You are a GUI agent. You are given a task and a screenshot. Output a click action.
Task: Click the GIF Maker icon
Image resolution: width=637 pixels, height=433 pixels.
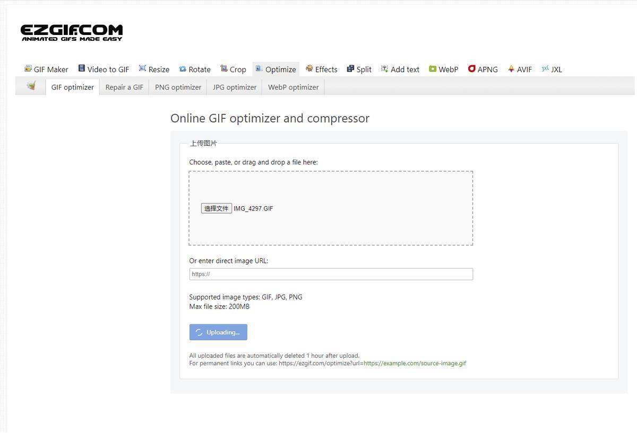pos(28,69)
